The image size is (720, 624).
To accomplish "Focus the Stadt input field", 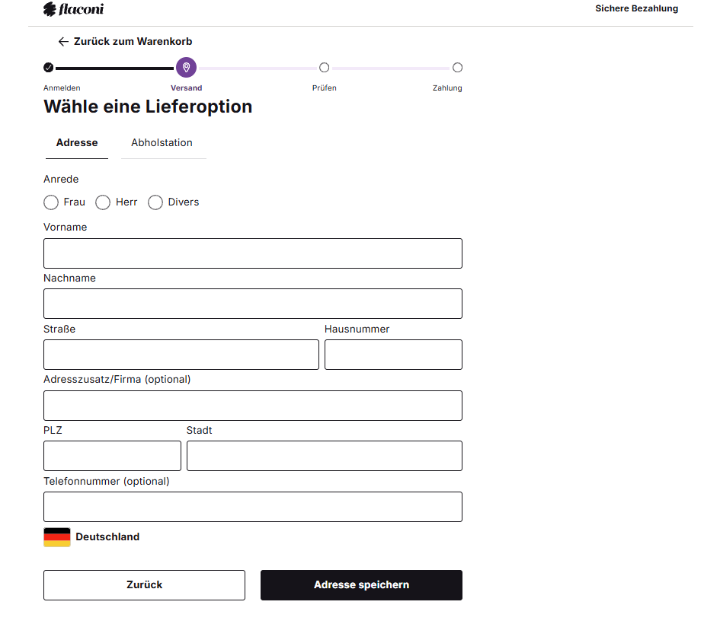I will pos(325,456).
